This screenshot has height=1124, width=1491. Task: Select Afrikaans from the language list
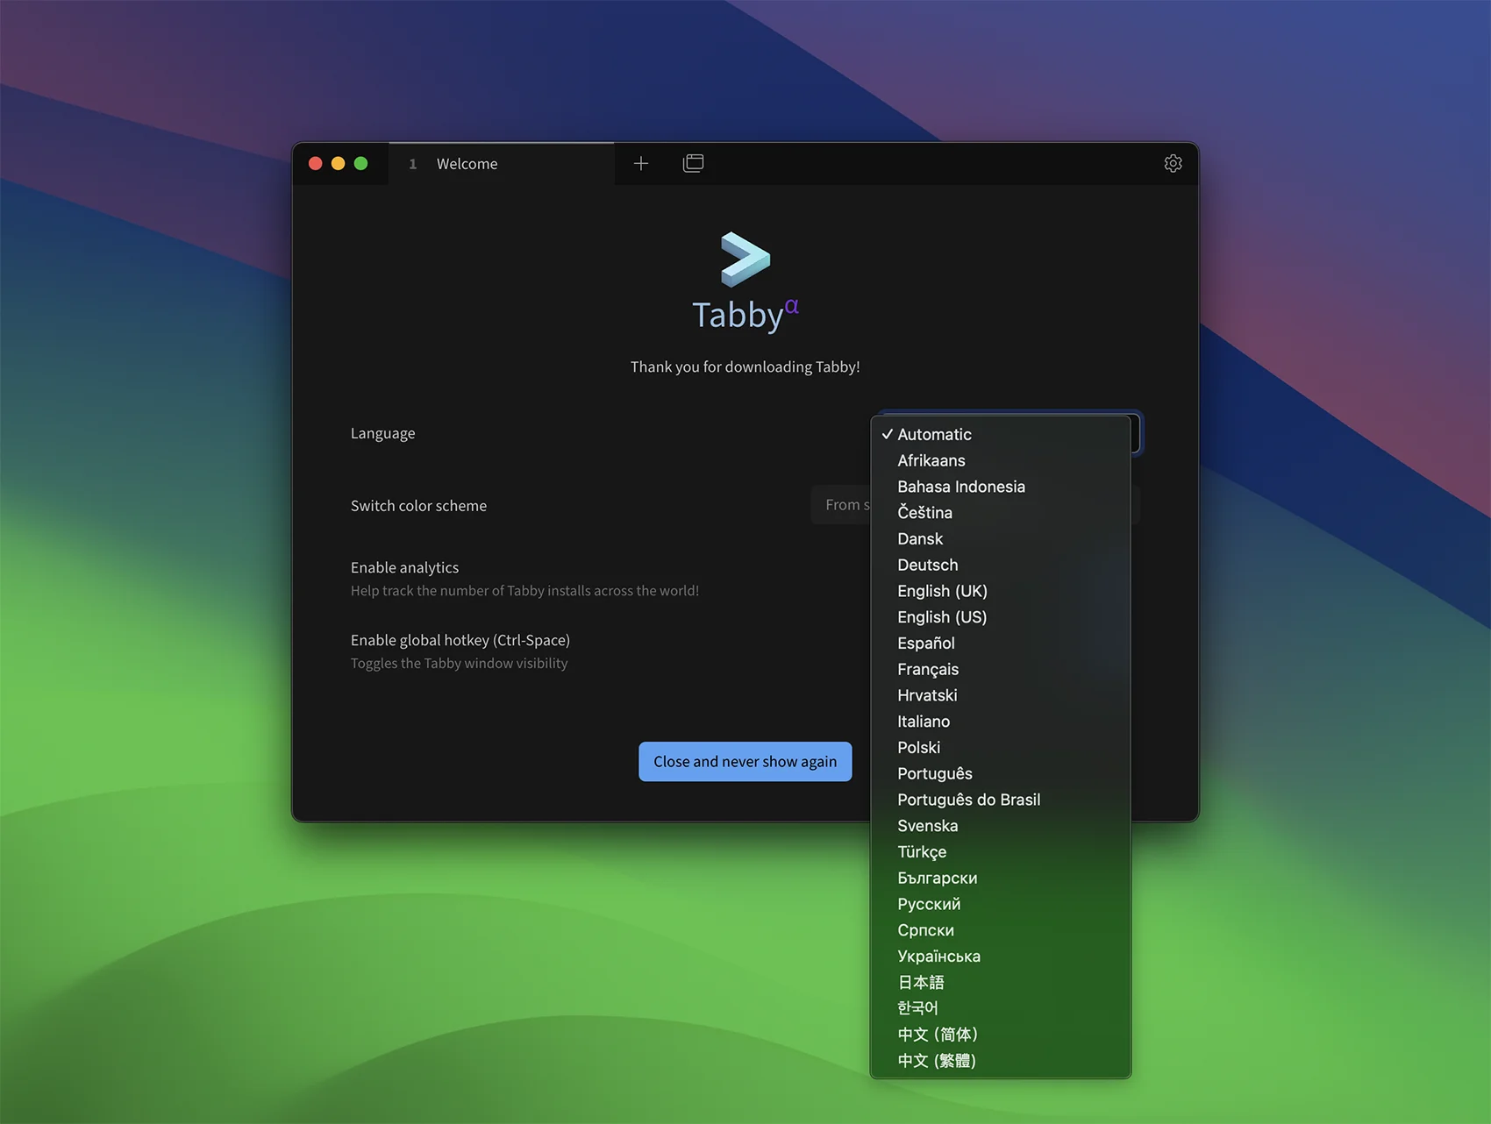coord(1001,460)
